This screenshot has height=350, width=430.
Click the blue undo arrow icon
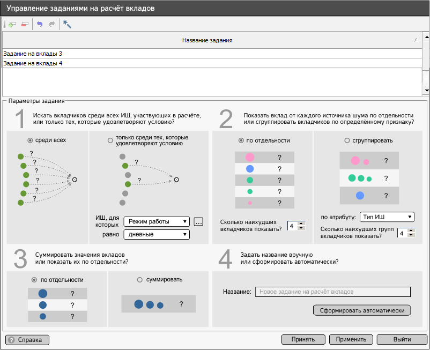40,24
